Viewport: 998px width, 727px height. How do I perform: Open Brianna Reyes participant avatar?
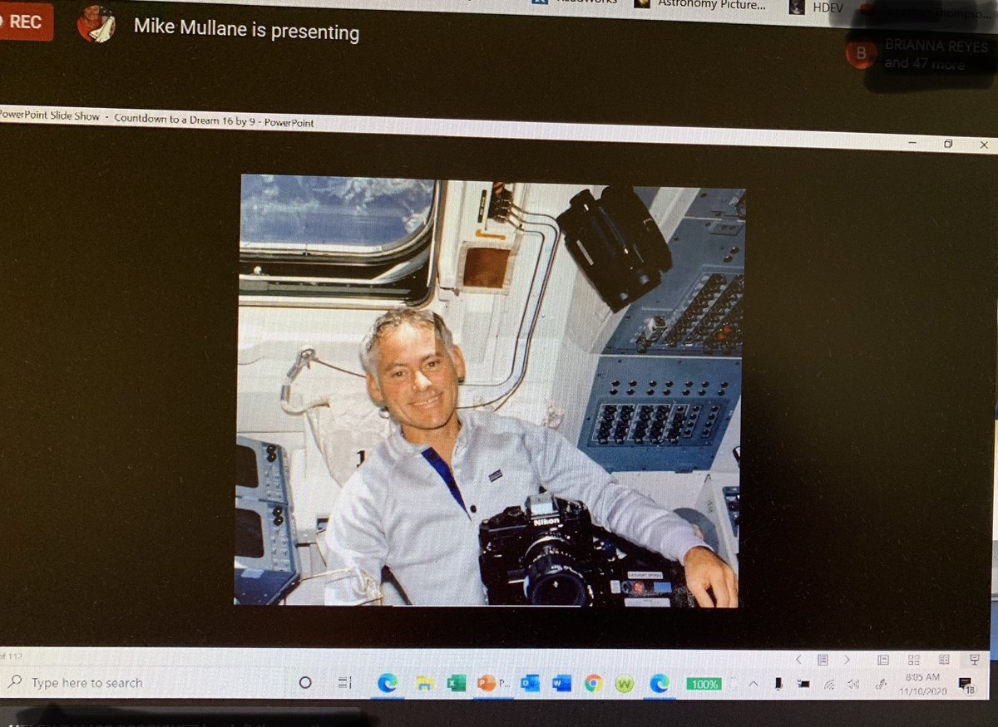point(861,55)
